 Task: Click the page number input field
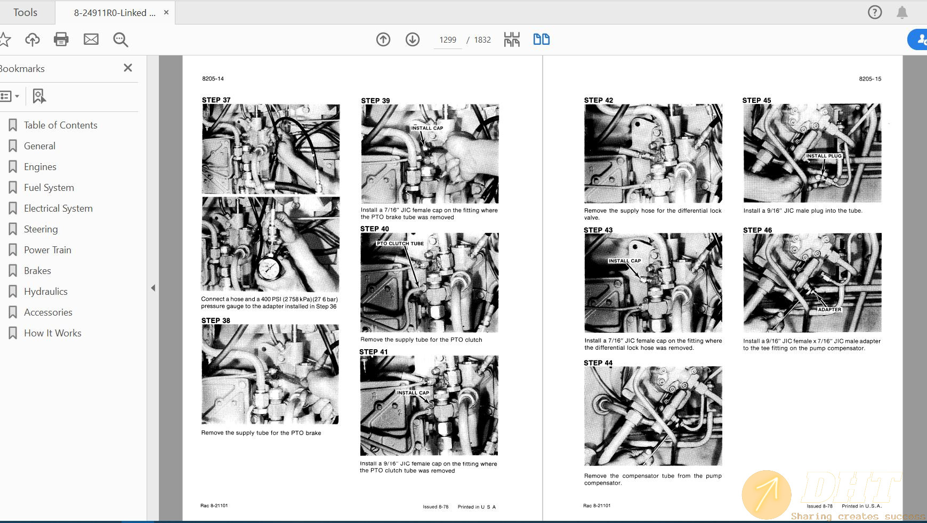447,40
